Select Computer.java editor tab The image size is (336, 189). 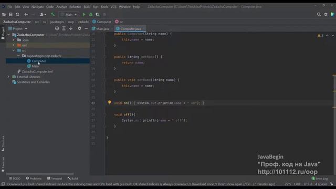pos(130,29)
